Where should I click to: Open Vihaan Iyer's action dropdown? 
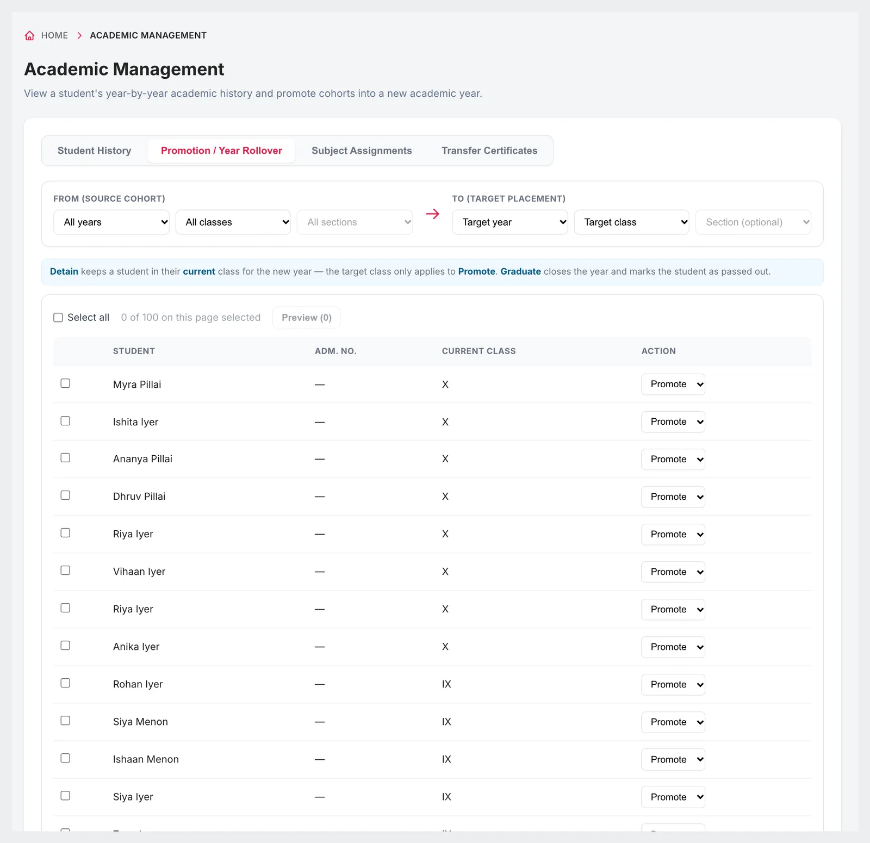(x=673, y=572)
